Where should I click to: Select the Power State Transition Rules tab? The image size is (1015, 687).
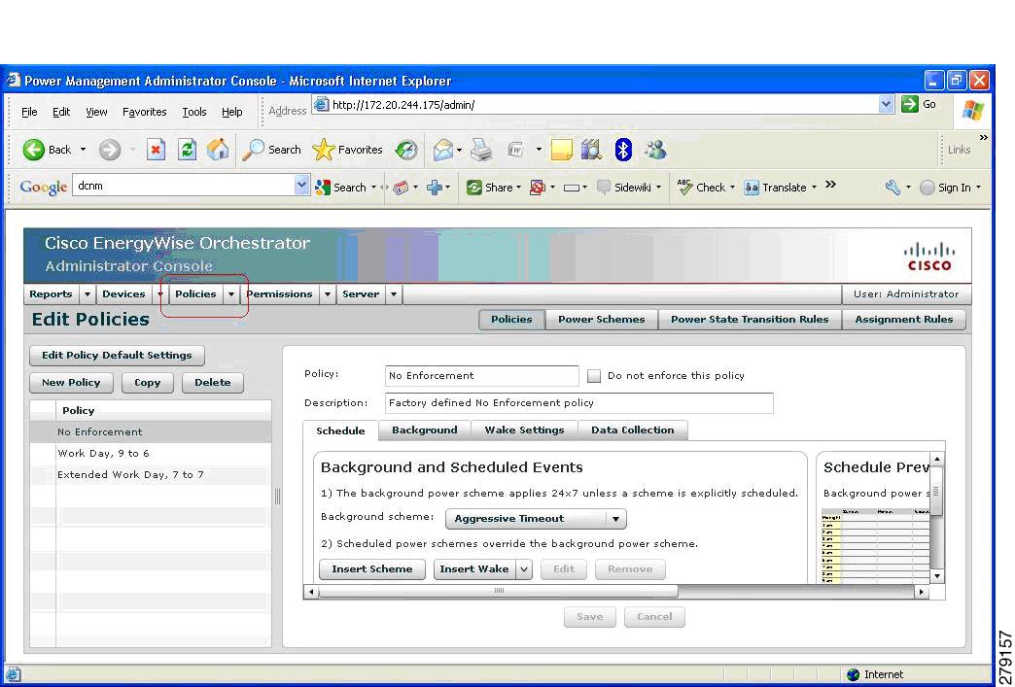coord(750,320)
